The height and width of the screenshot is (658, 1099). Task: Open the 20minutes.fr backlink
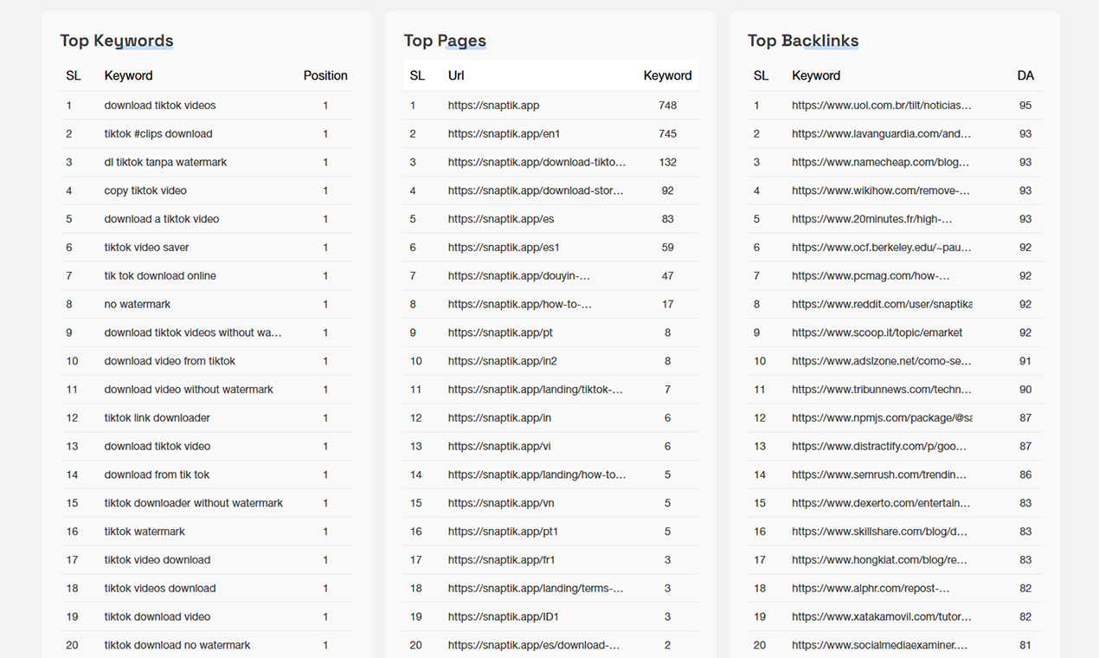click(x=871, y=219)
